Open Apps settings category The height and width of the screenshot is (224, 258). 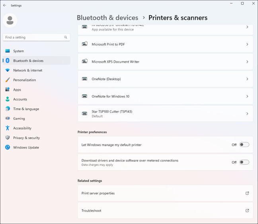coord(37,90)
